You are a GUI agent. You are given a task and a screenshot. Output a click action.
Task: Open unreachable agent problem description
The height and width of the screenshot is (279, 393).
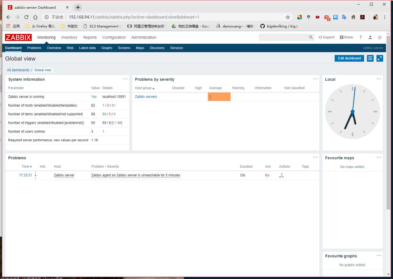pyautogui.click(x=136, y=175)
